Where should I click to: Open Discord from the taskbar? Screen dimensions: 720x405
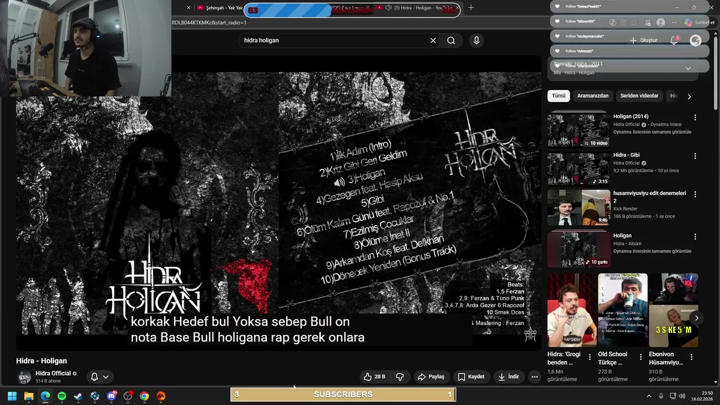pos(111,396)
